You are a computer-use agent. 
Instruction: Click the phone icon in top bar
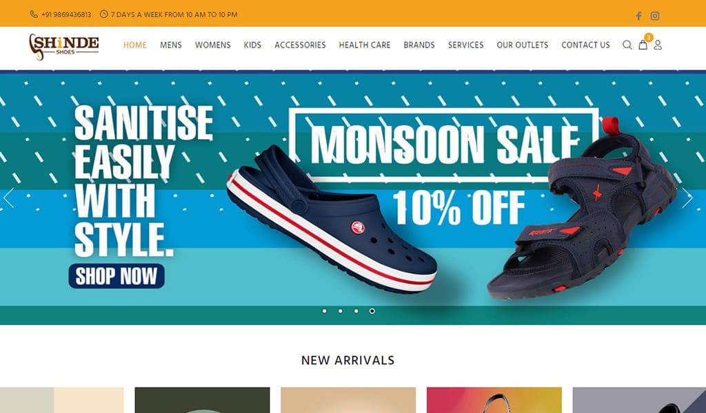pos(34,14)
